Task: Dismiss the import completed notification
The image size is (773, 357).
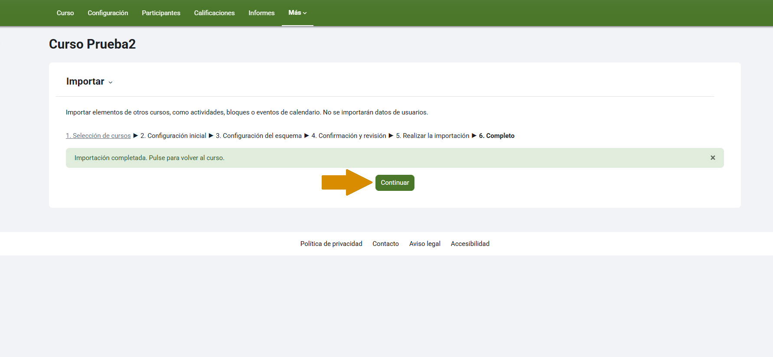Action: (x=713, y=158)
